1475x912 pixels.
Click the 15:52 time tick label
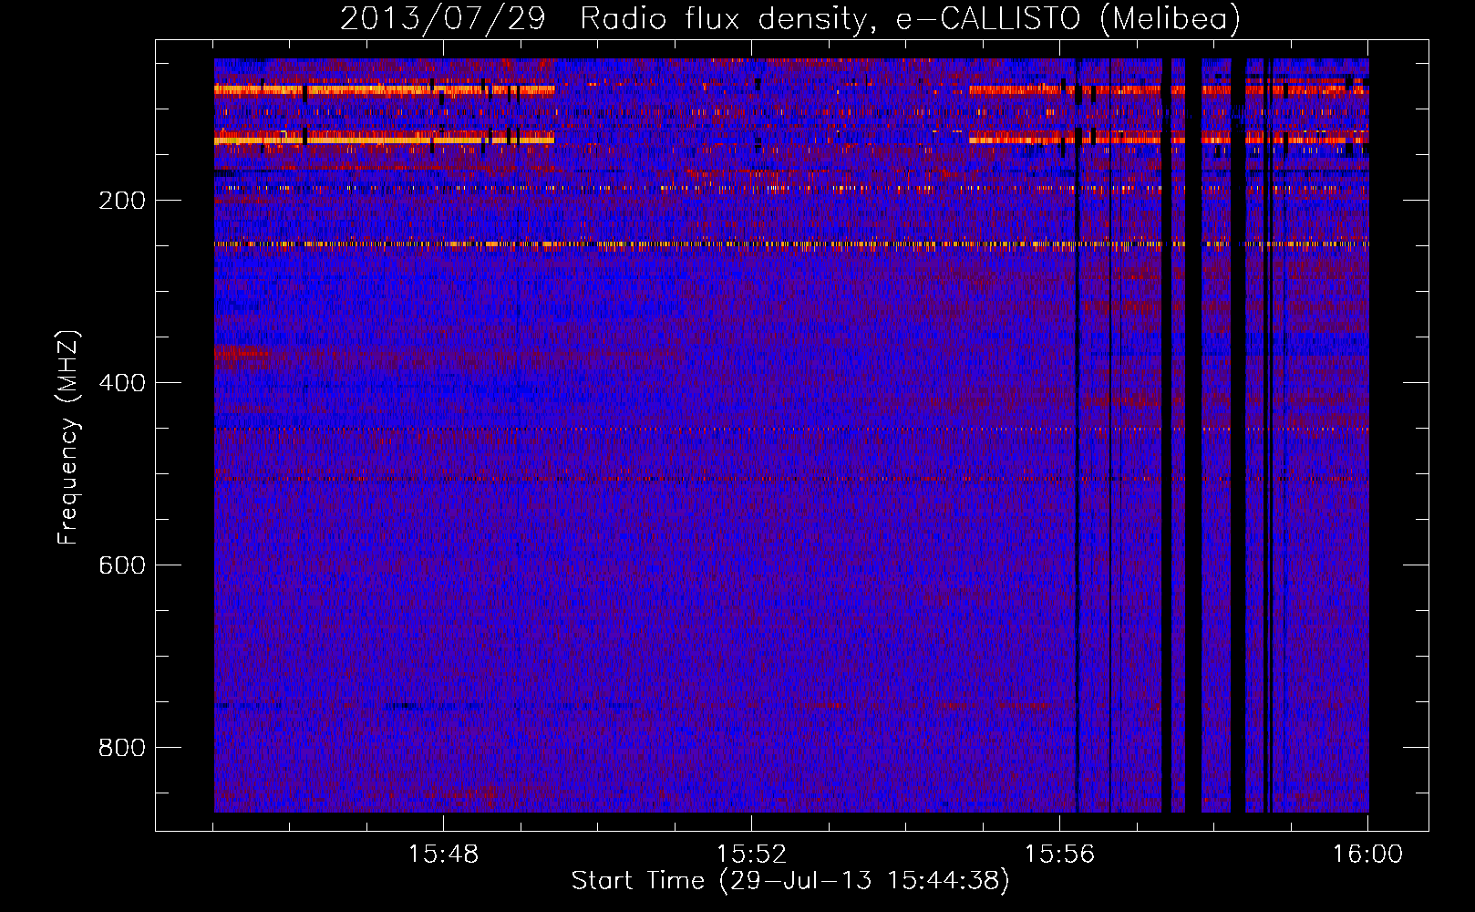(751, 855)
